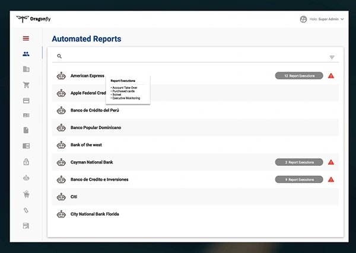Click the Automated Reports page title

[x=87, y=39]
